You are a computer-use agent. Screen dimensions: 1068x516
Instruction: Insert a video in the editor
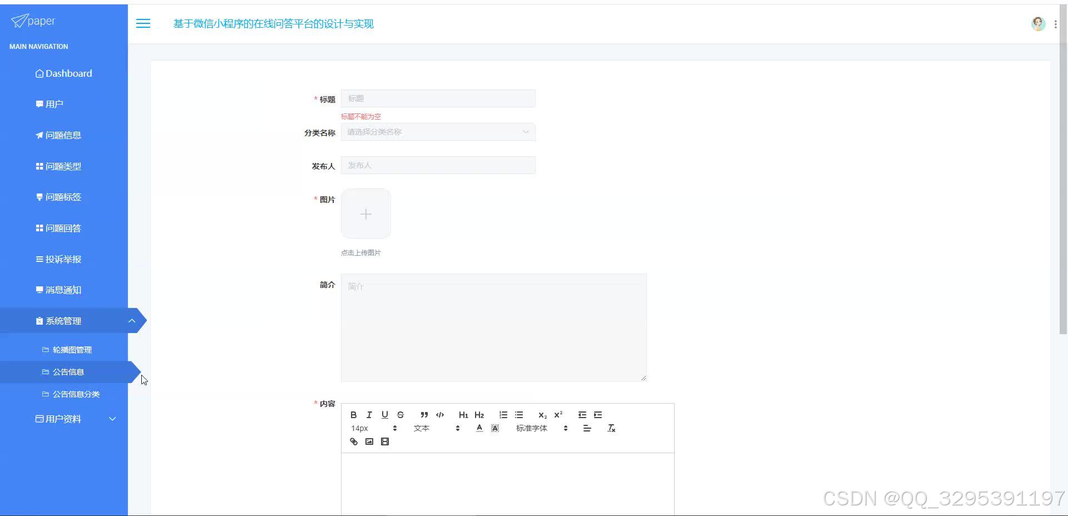(x=384, y=441)
